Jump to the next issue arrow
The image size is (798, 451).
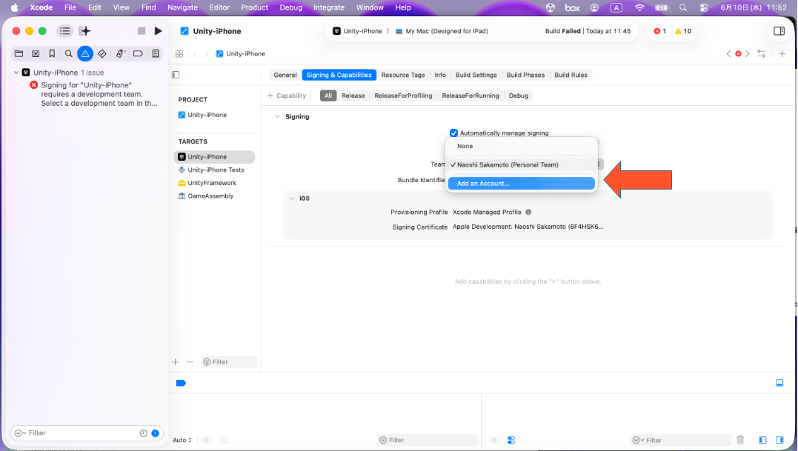click(x=747, y=53)
